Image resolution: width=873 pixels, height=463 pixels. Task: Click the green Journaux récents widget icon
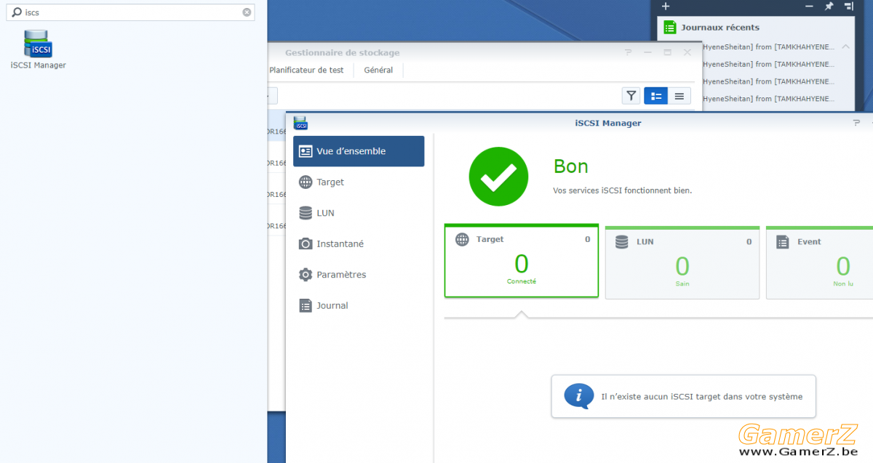tap(670, 27)
